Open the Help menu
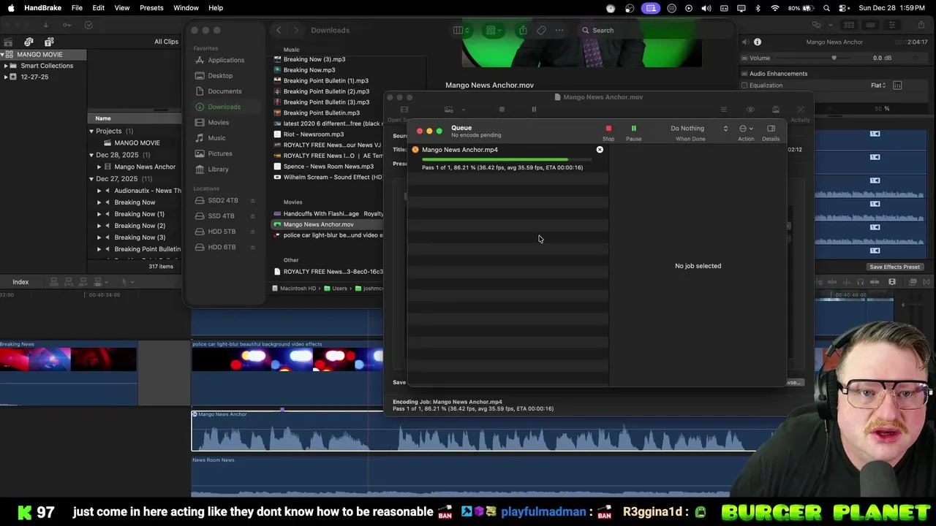936x526 pixels. click(216, 8)
